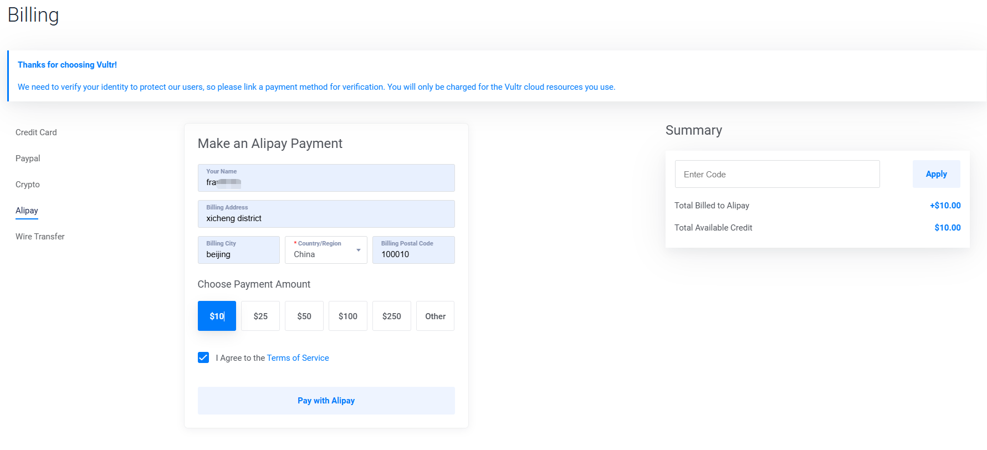Choose Crypto as payment method

click(x=28, y=185)
